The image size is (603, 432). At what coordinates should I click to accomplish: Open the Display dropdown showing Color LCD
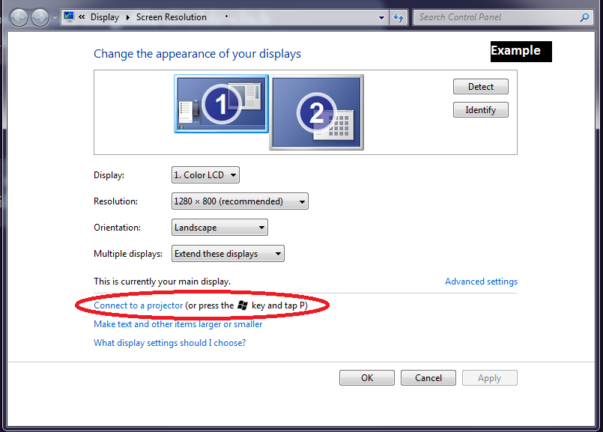point(205,175)
